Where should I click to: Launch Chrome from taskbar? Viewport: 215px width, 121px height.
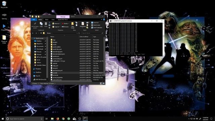click(63, 119)
